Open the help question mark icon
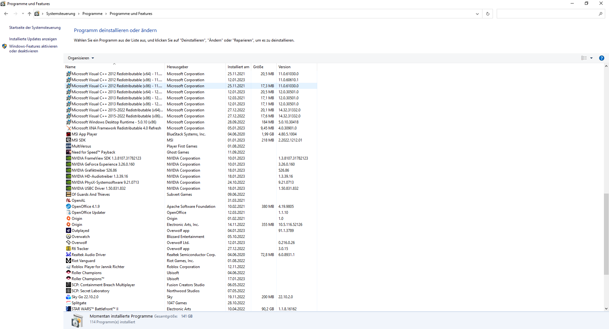The image size is (609, 329). tap(601, 58)
